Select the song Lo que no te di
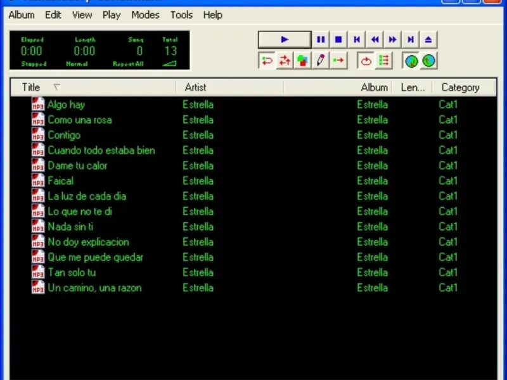 point(80,212)
